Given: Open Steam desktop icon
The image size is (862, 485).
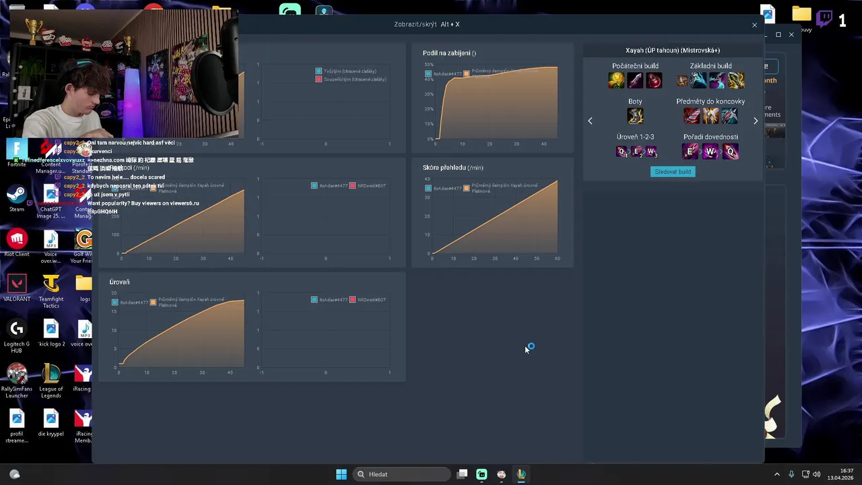Looking at the screenshot, I should pos(16,199).
